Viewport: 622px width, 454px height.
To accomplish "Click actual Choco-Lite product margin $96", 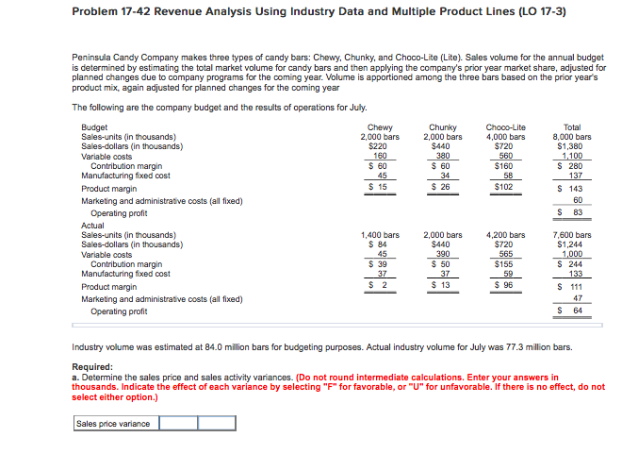I will [503, 285].
